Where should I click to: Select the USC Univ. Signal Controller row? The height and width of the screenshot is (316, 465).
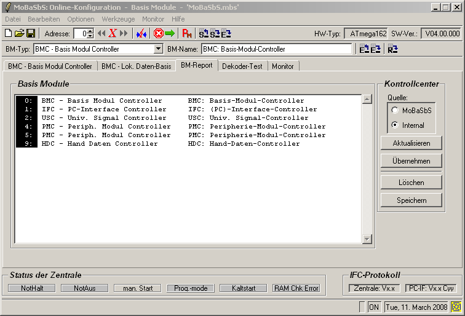tap(103, 118)
